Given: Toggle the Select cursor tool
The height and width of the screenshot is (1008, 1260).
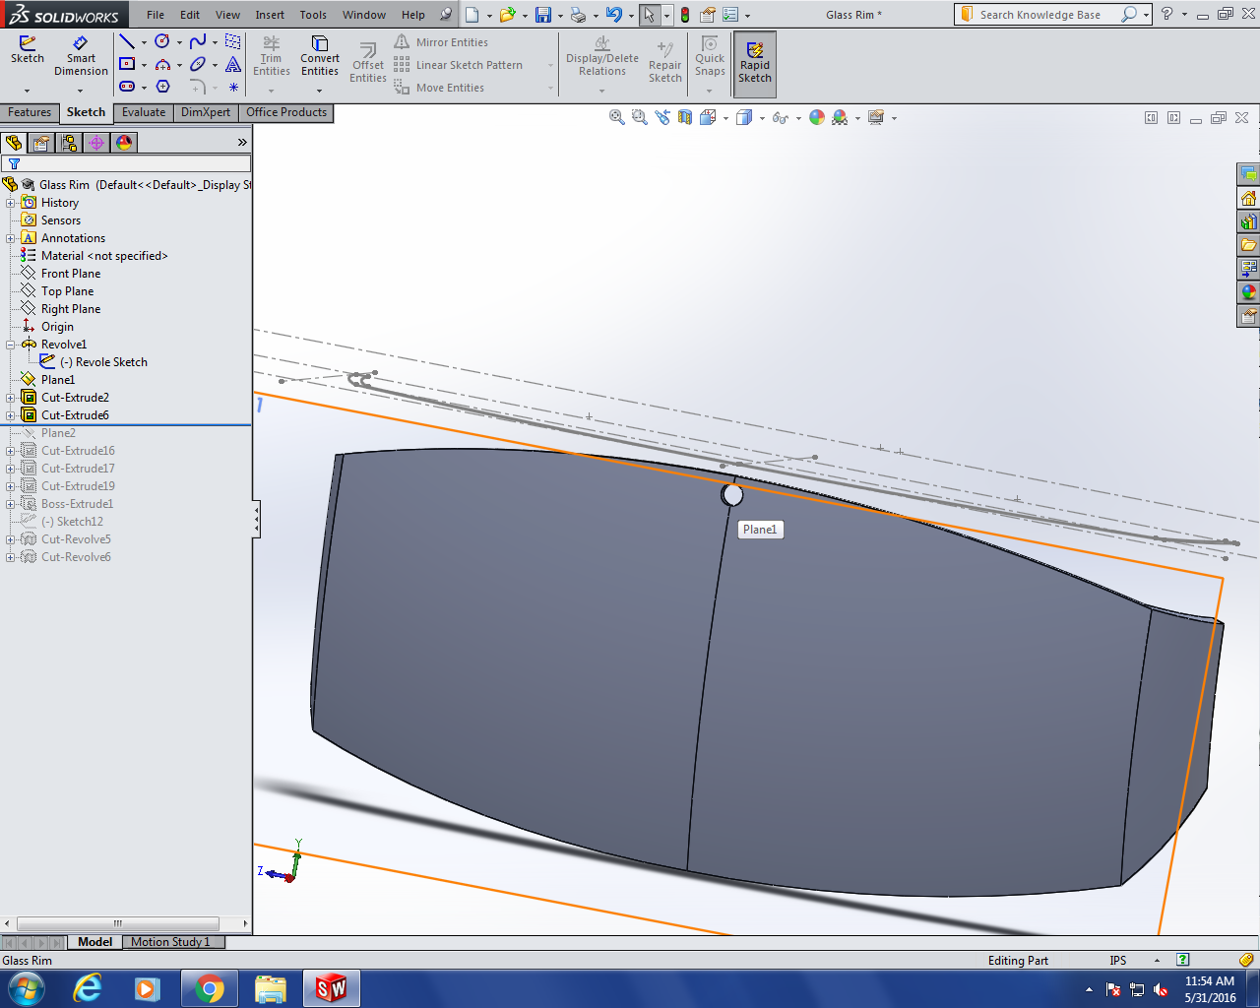Looking at the screenshot, I should tap(649, 15).
